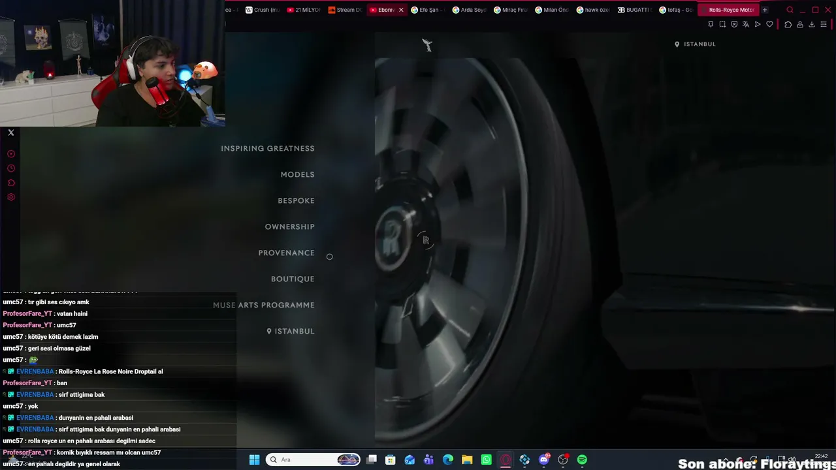Click the search icon in the tab bar
The image size is (836, 470).
[790, 10]
